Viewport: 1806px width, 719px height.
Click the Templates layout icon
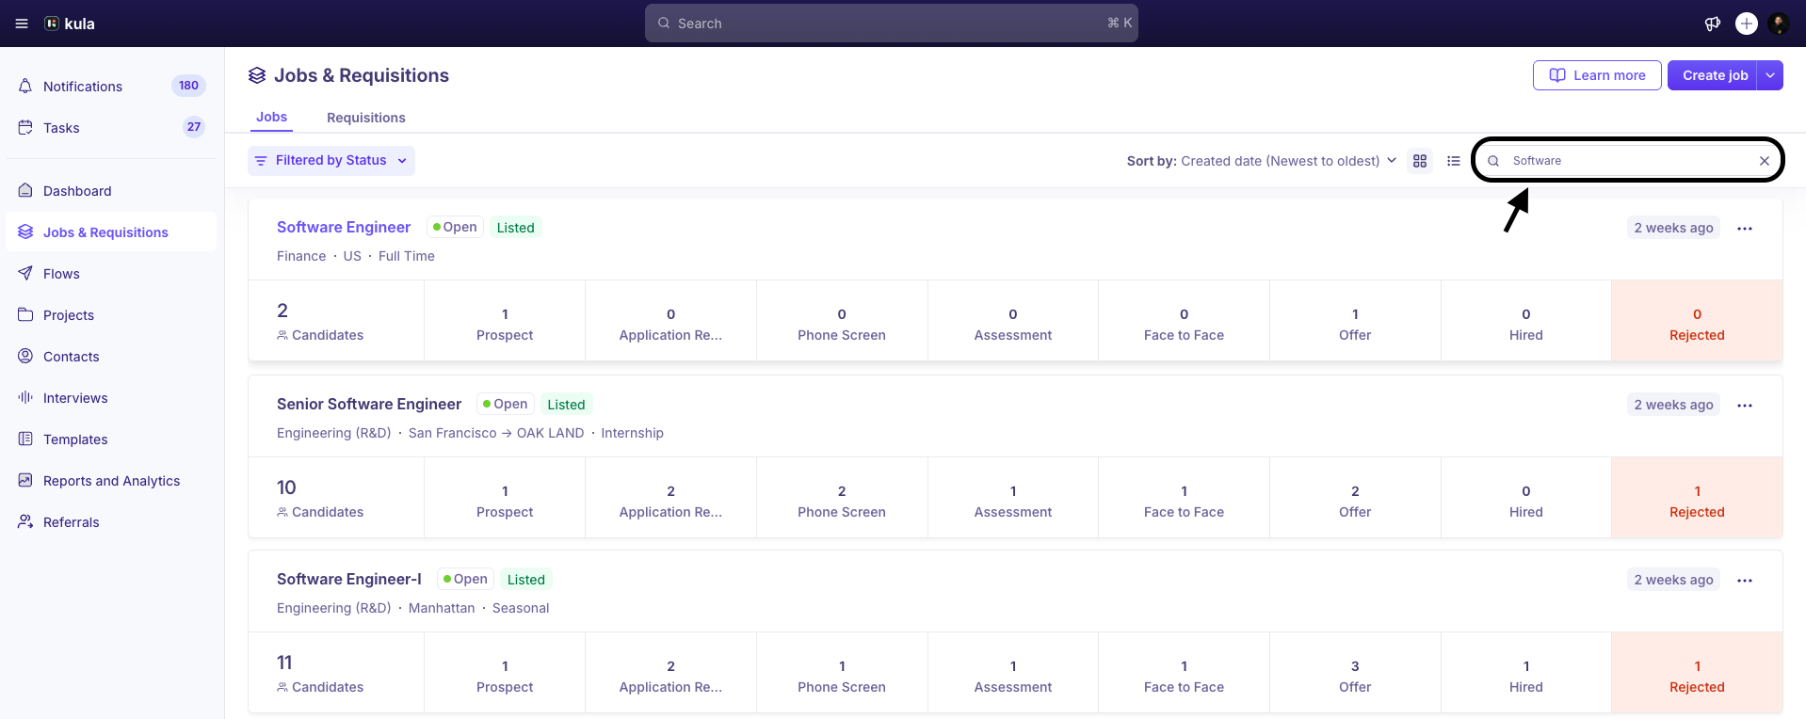point(25,439)
